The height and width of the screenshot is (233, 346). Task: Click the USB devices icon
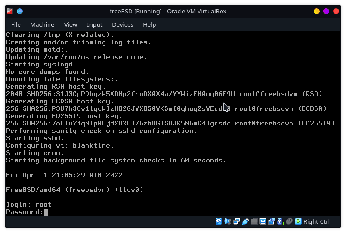click(245, 221)
